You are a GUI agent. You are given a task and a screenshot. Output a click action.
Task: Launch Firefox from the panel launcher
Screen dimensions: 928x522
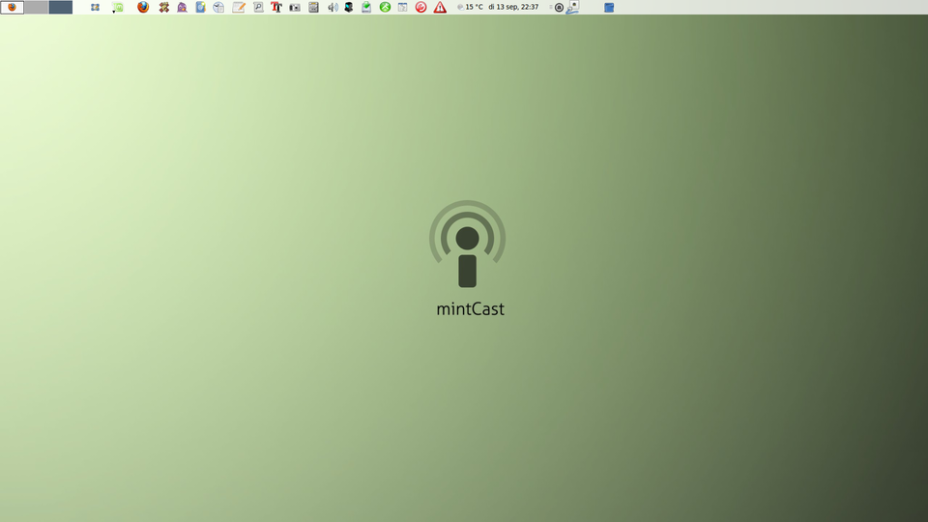click(143, 7)
